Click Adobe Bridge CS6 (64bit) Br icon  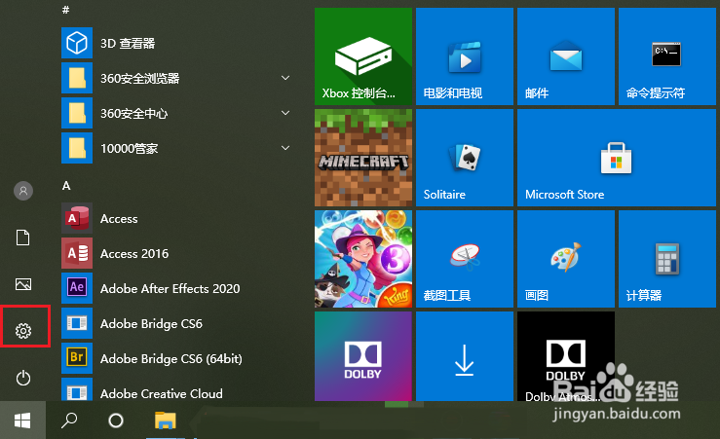[x=77, y=358]
